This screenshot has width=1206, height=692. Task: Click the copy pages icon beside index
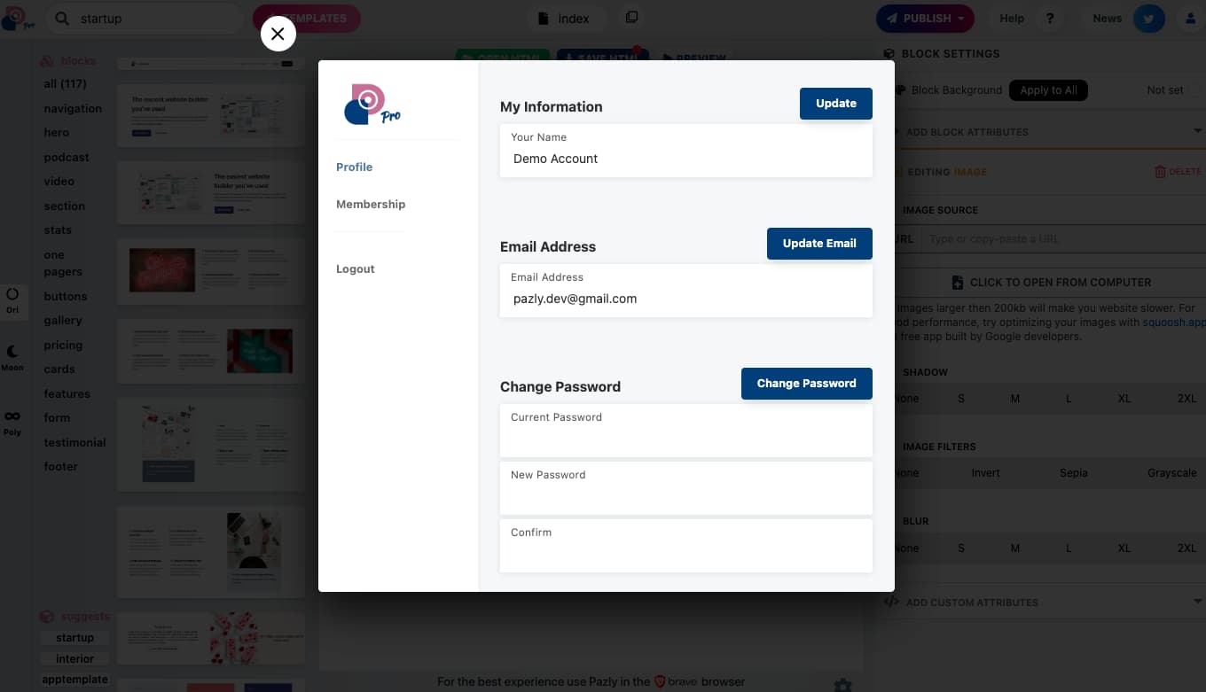coord(631,18)
